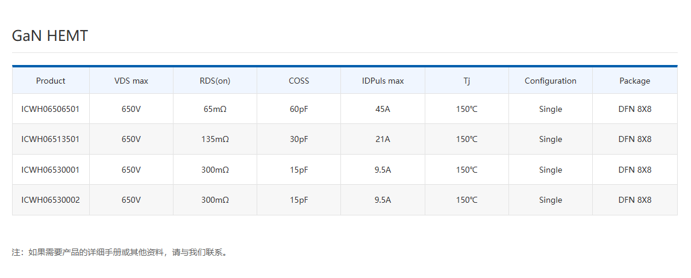Click the 21A current value cell
Image resolution: width=691 pixels, height=278 pixels.
pos(383,139)
